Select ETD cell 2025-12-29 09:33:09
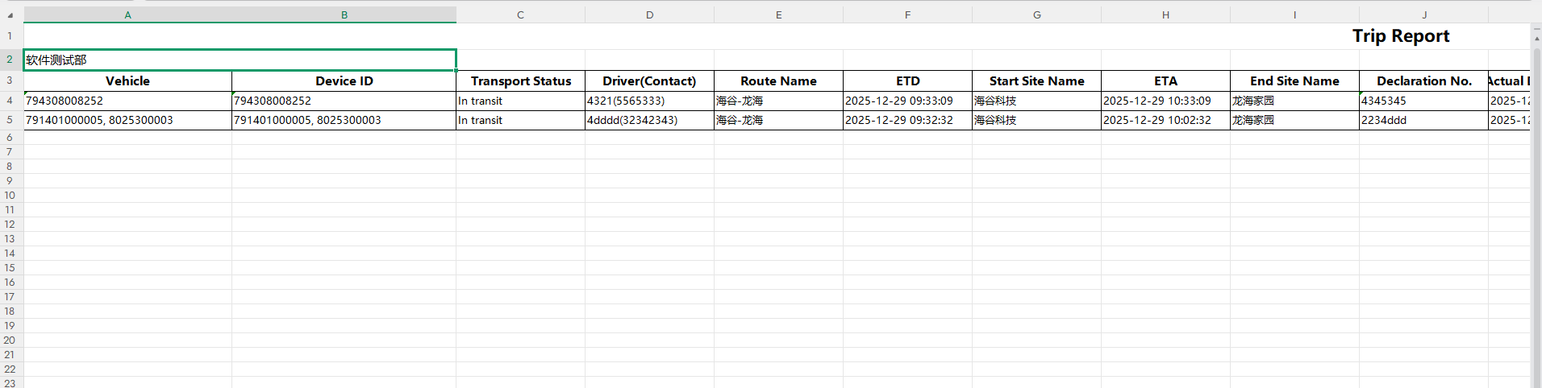Image resolution: width=1542 pixels, height=388 pixels. [907, 101]
